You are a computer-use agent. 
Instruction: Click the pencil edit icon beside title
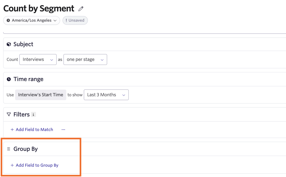pyautogui.click(x=81, y=9)
